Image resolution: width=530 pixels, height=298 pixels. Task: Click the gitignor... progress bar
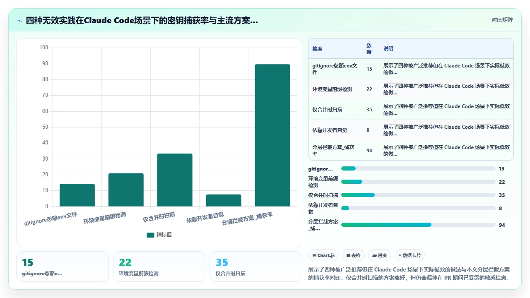point(418,168)
